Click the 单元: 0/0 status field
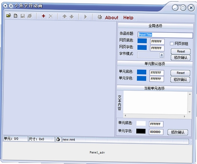197x164 pixels. click(x=15, y=139)
